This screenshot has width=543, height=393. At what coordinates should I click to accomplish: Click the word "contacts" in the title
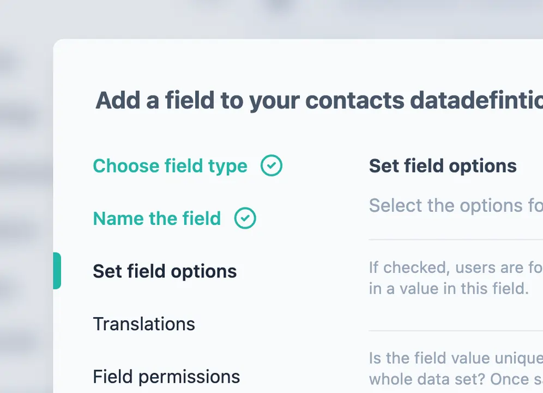coord(354,100)
